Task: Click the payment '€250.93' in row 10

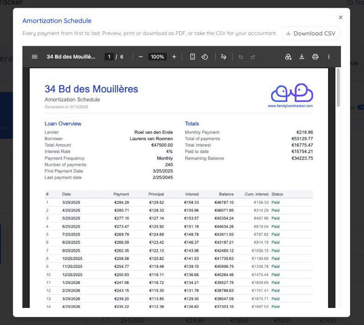Action: coord(122,275)
